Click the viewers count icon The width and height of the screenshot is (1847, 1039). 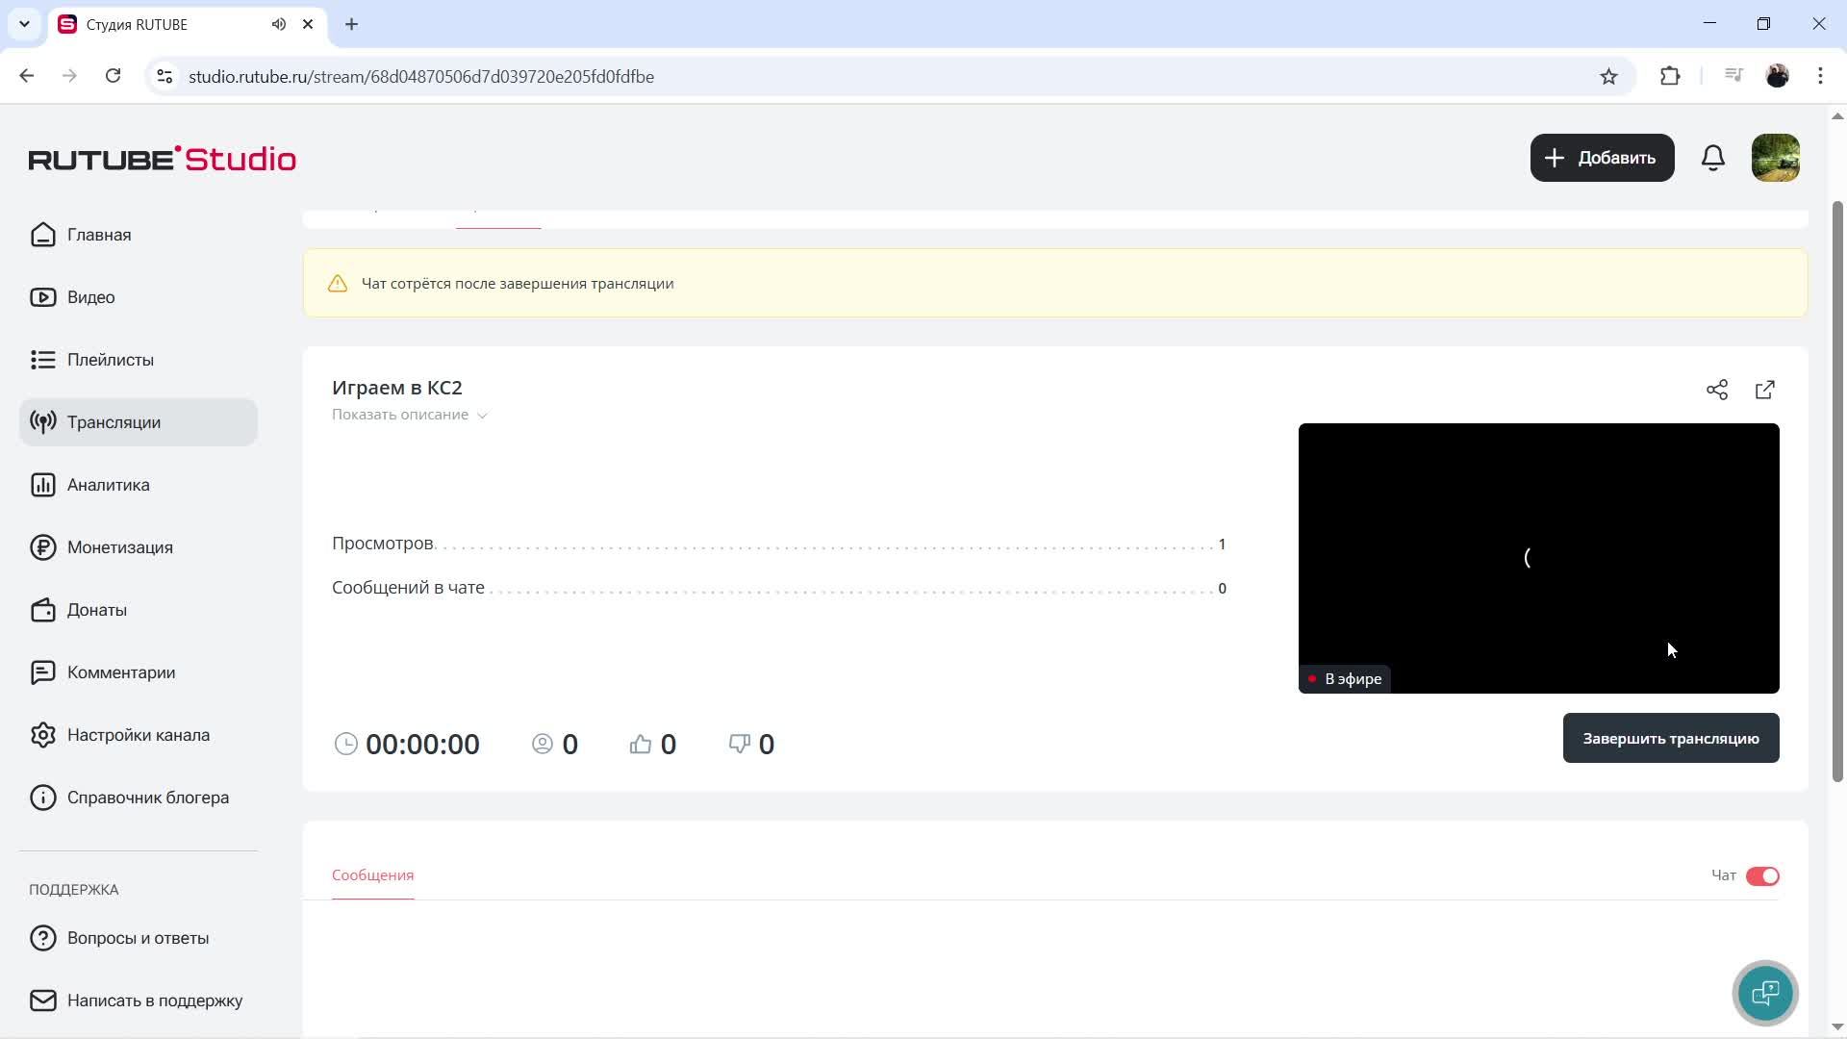(543, 744)
